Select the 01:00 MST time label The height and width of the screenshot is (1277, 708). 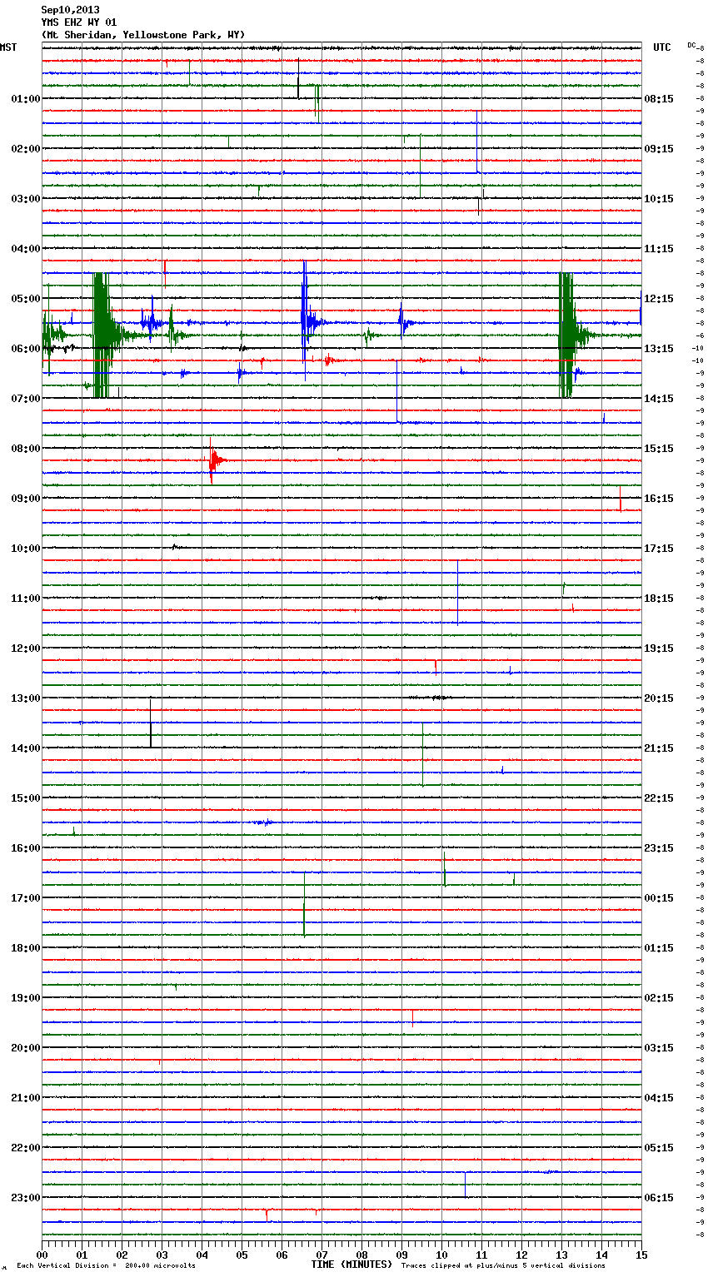[26, 99]
